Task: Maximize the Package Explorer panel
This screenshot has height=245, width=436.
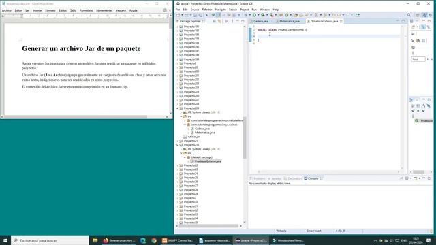Action: pyautogui.click(x=243, y=21)
